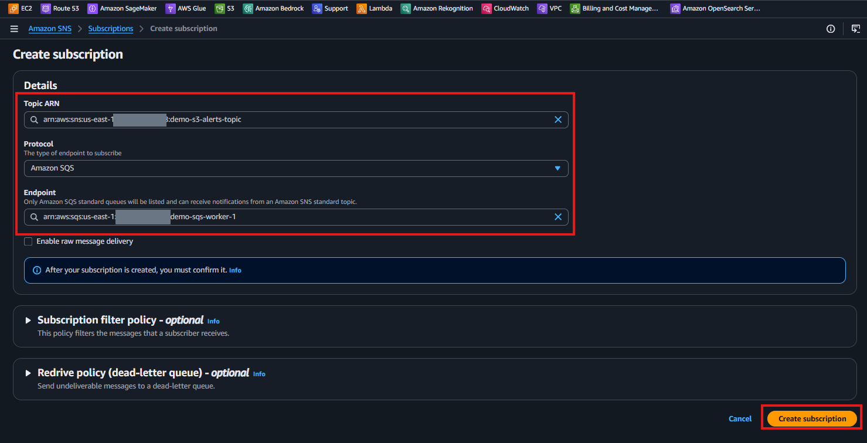Open Info link beside Redrive policy
The width and height of the screenshot is (867, 443).
point(259,374)
